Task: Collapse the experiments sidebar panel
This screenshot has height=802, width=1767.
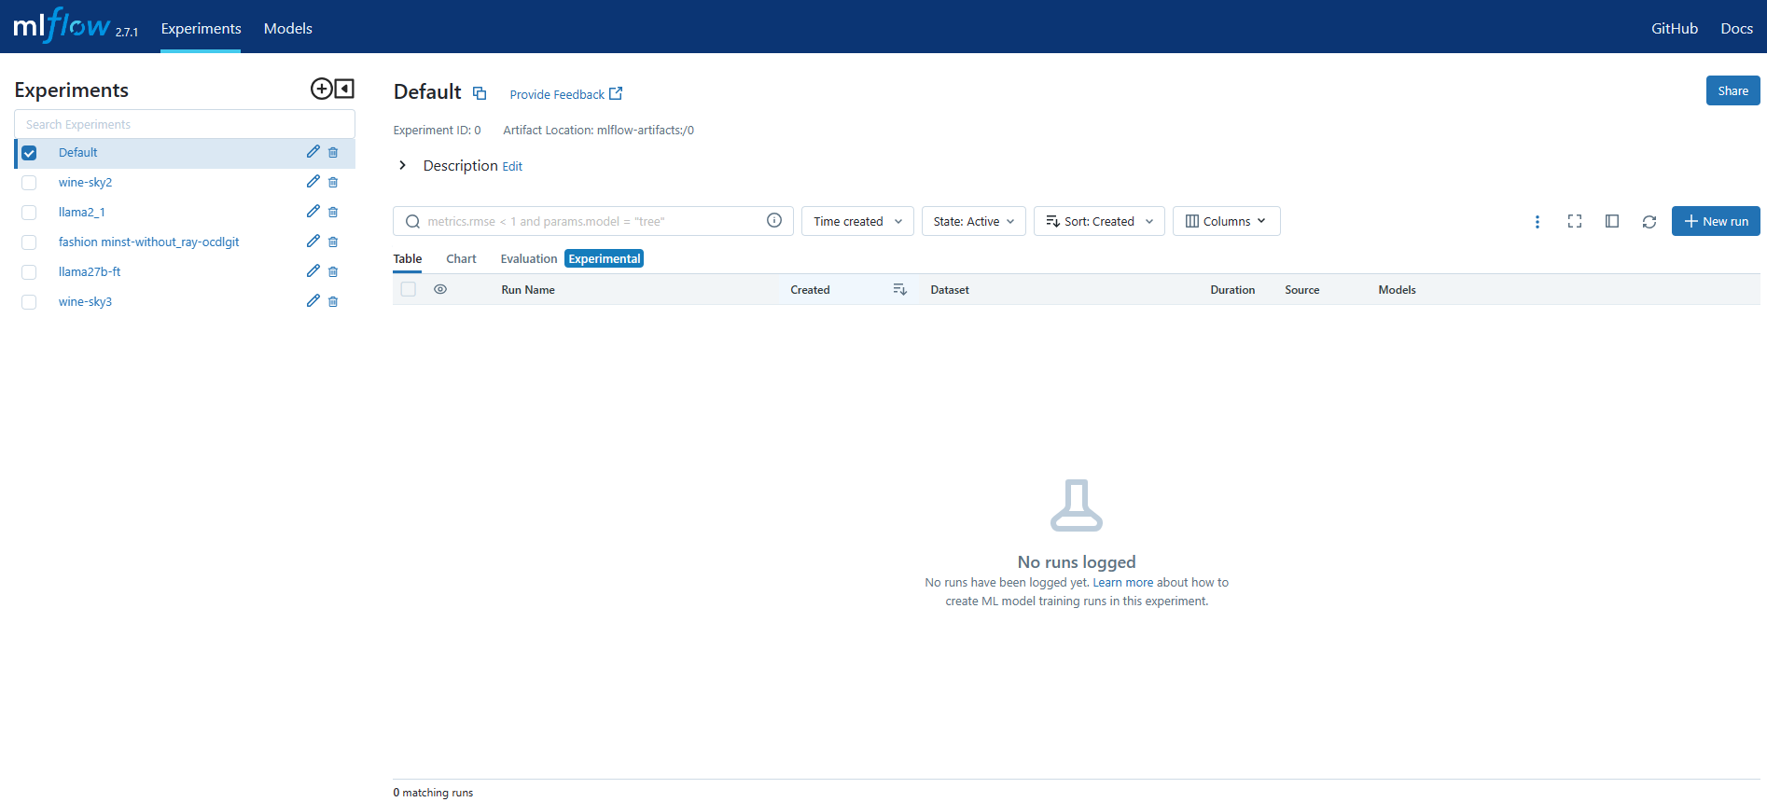Action: (x=345, y=89)
